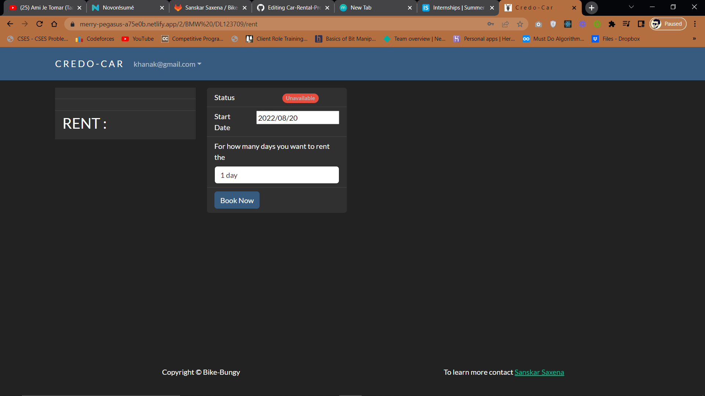This screenshot has width=705, height=396.
Task: Click the share icon in the address bar
Action: pyautogui.click(x=505, y=24)
